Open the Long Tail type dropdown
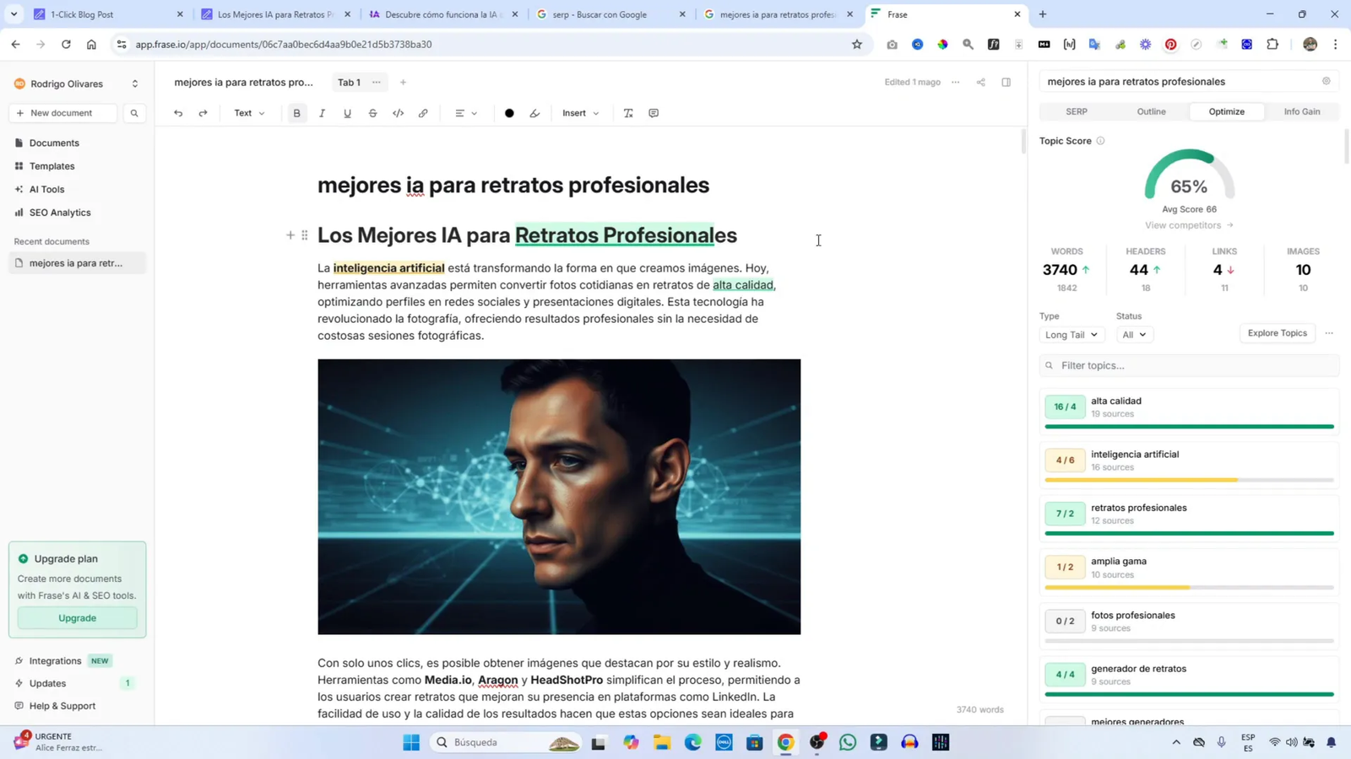Viewport: 1351px width, 759px height. click(1071, 334)
